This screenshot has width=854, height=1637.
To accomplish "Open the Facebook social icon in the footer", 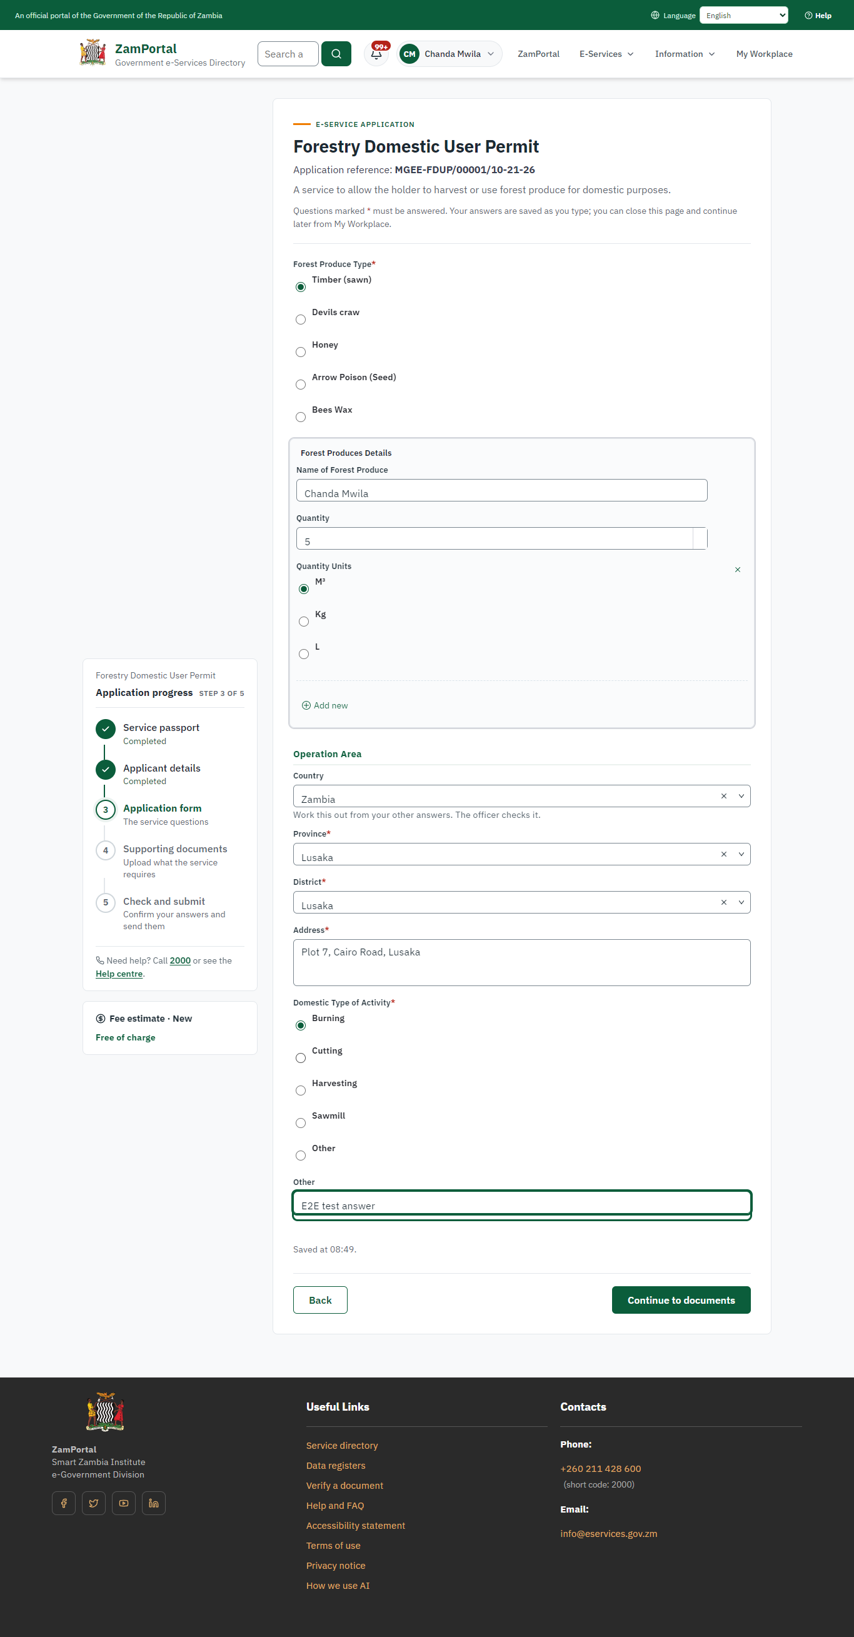I will [64, 1503].
